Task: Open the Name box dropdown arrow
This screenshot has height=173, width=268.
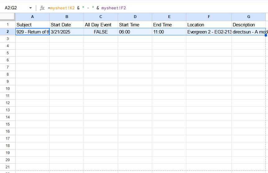Action: click(30, 8)
